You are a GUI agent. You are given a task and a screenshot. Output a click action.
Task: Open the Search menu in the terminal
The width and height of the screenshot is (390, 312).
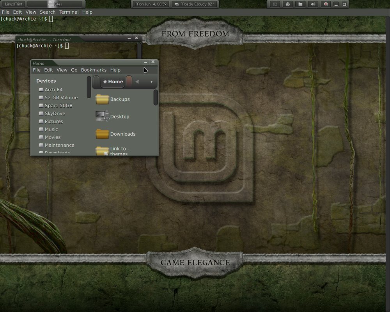tap(48, 12)
